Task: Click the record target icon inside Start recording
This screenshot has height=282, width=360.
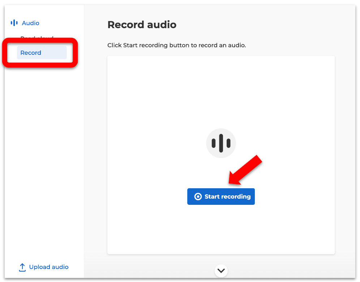Action: point(198,197)
